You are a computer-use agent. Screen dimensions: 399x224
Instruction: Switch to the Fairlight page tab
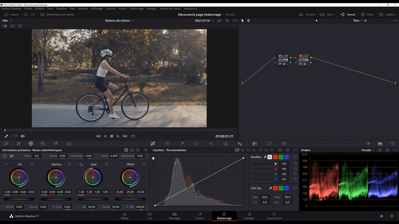coord(249,216)
